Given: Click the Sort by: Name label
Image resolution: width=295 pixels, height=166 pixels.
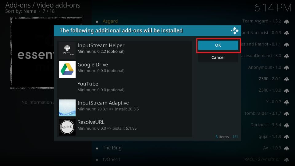Looking at the screenshot, I should (21, 11).
